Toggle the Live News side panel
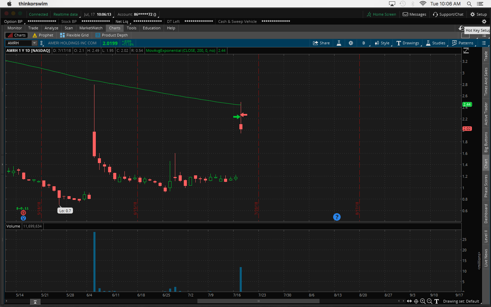 point(486,258)
